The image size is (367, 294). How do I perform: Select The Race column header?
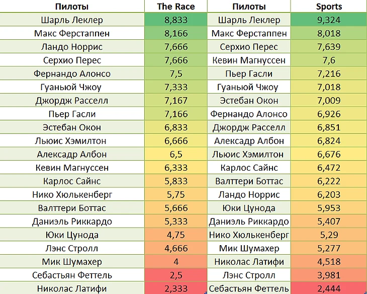coord(175,7)
